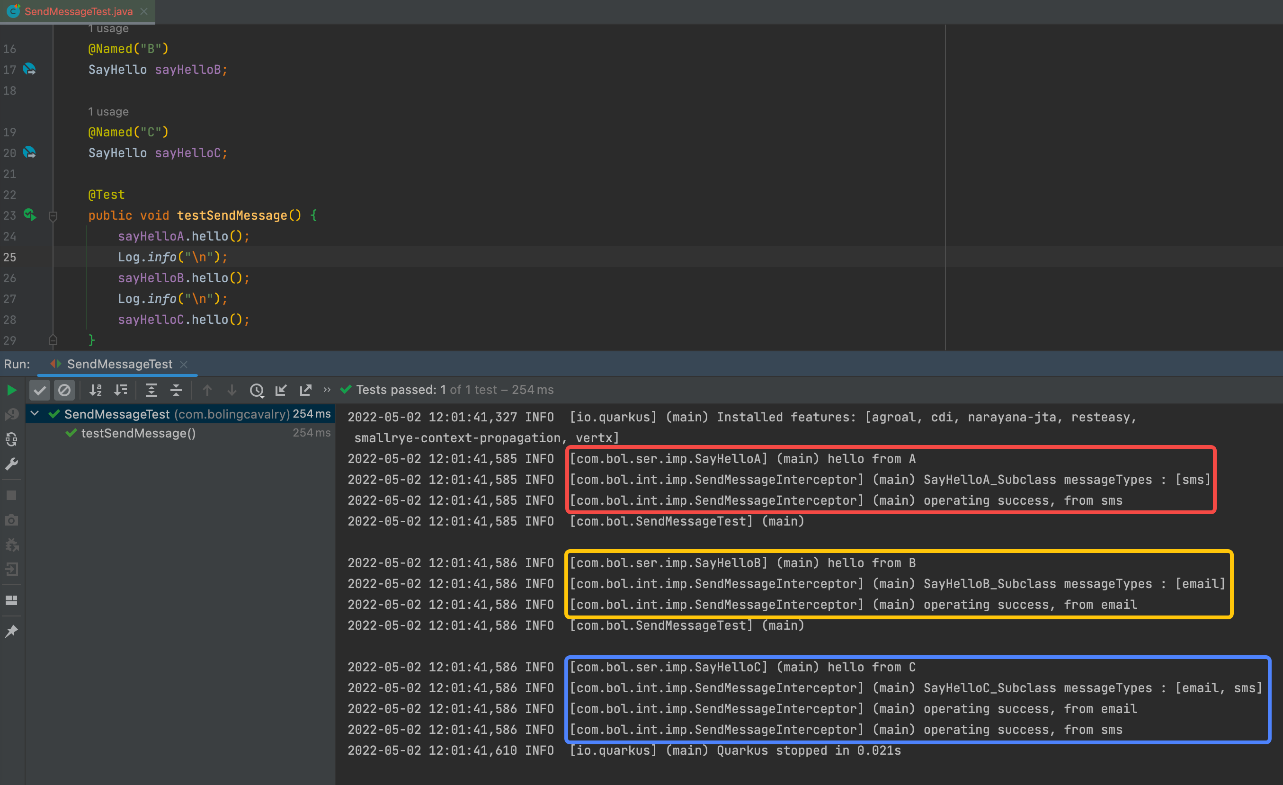Rerun the test with the green play button
The height and width of the screenshot is (785, 1283).
click(x=11, y=390)
